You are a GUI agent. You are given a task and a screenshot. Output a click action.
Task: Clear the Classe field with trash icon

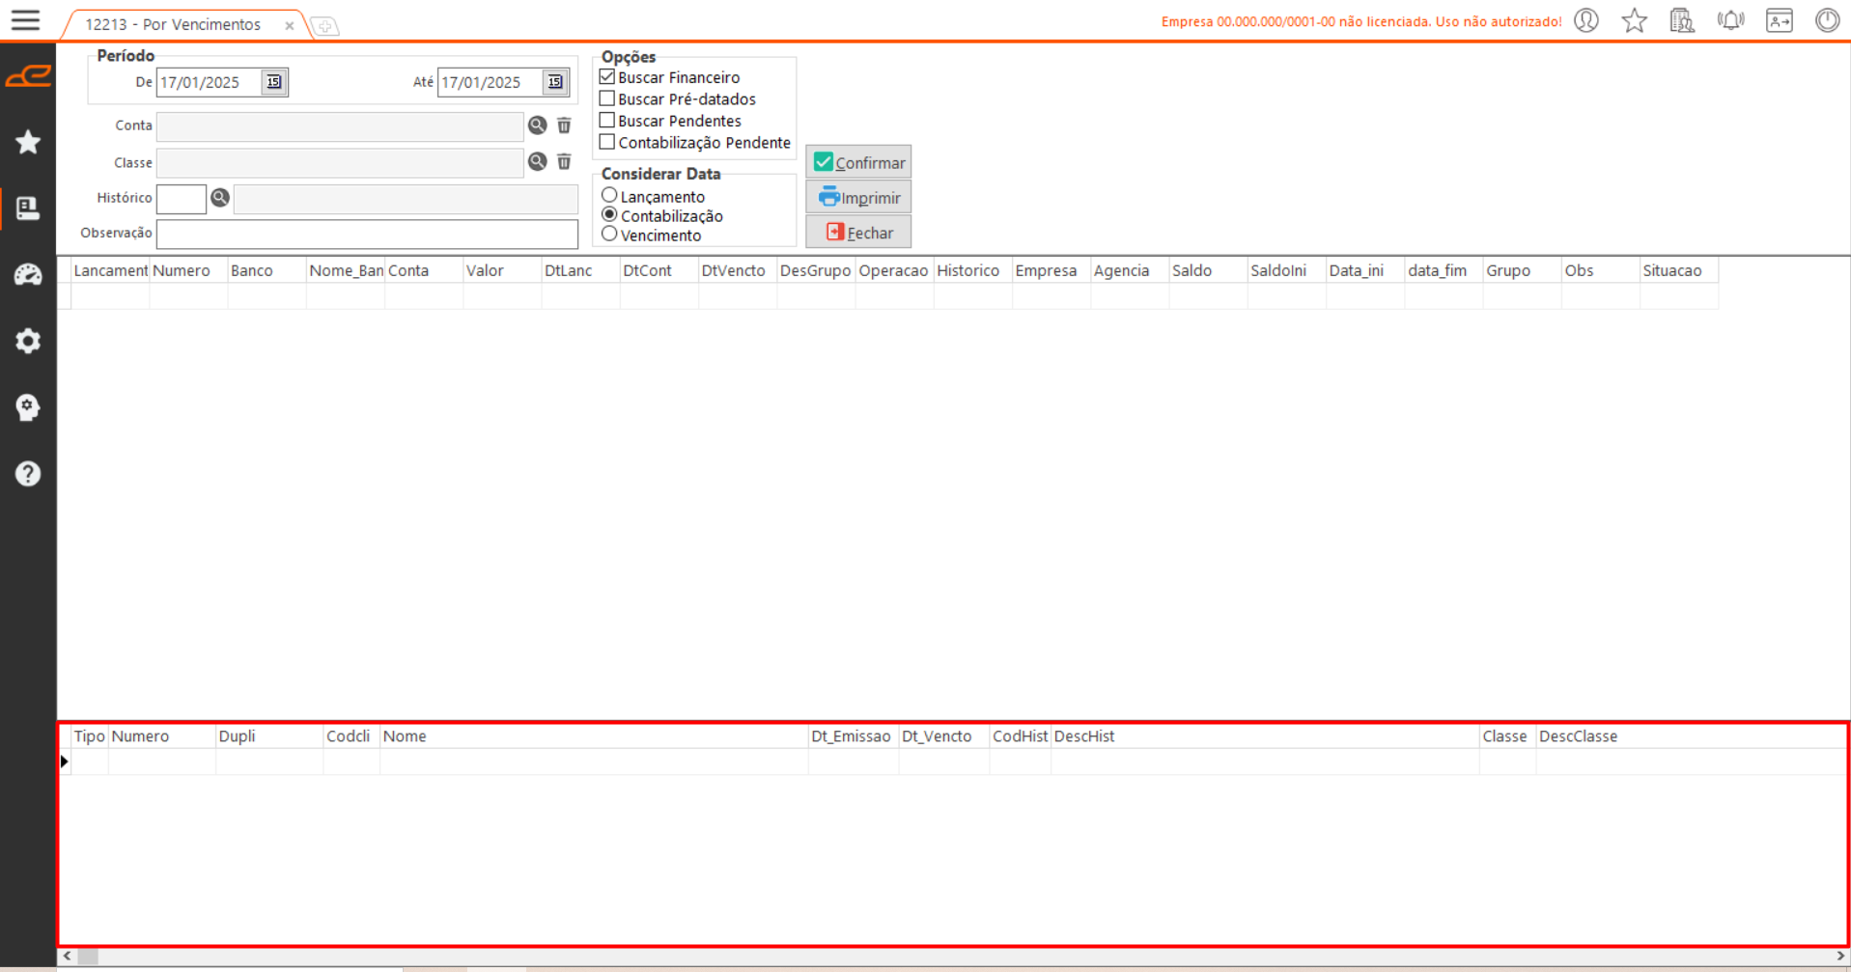[x=564, y=162]
